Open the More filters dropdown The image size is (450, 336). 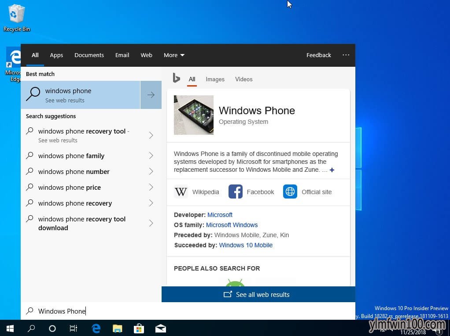(174, 55)
